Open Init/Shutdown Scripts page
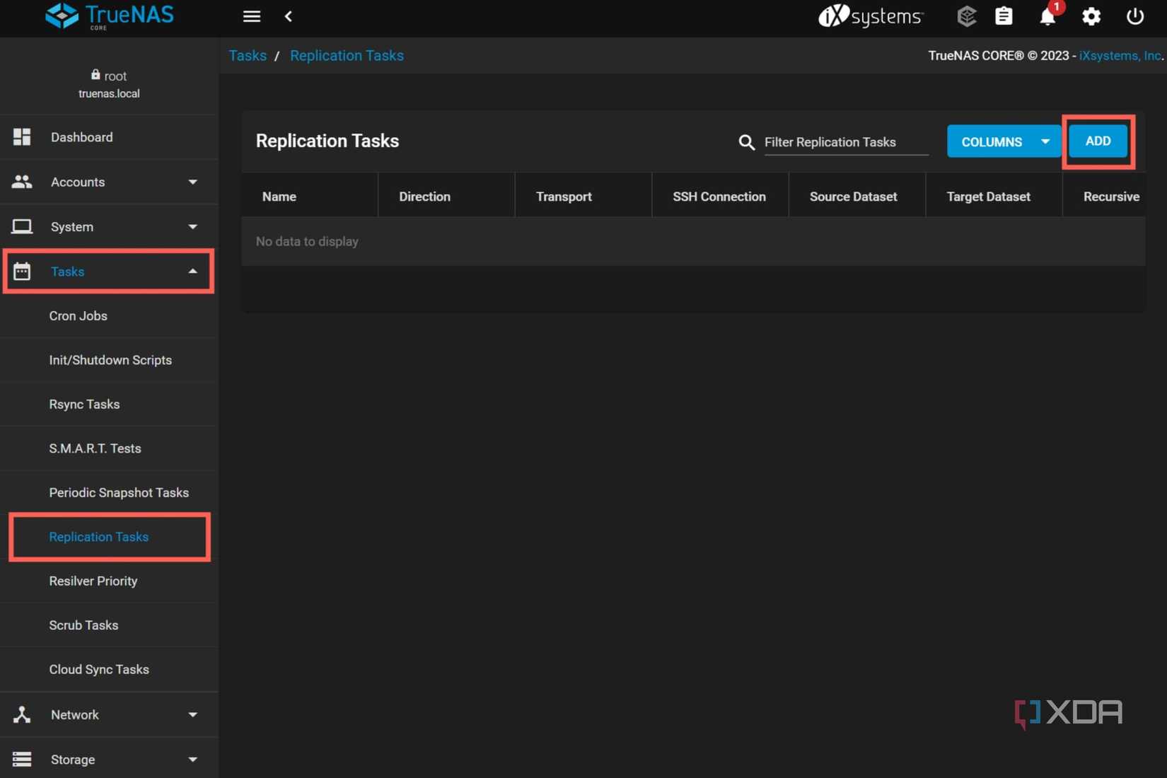The width and height of the screenshot is (1167, 778). [x=109, y=360]
